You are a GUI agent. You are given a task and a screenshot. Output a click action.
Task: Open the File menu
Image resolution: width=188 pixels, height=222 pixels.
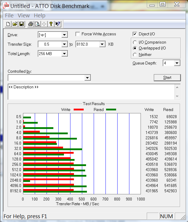tap(9, 16)
